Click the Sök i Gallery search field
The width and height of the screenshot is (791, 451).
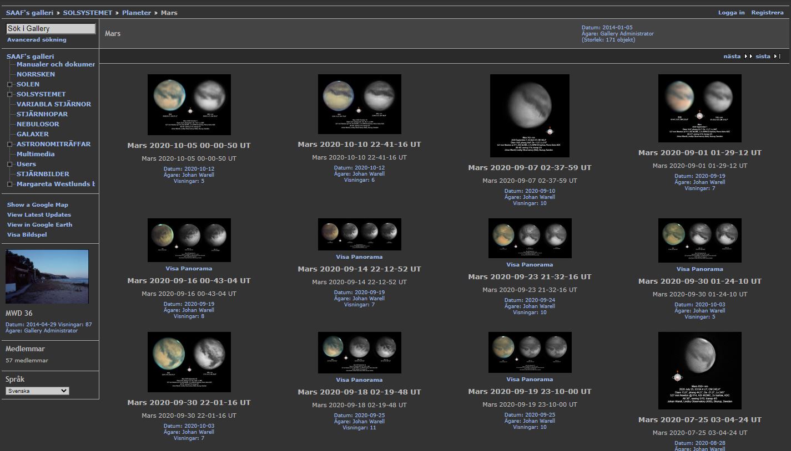pyautogui.click(x=51, y=29)
